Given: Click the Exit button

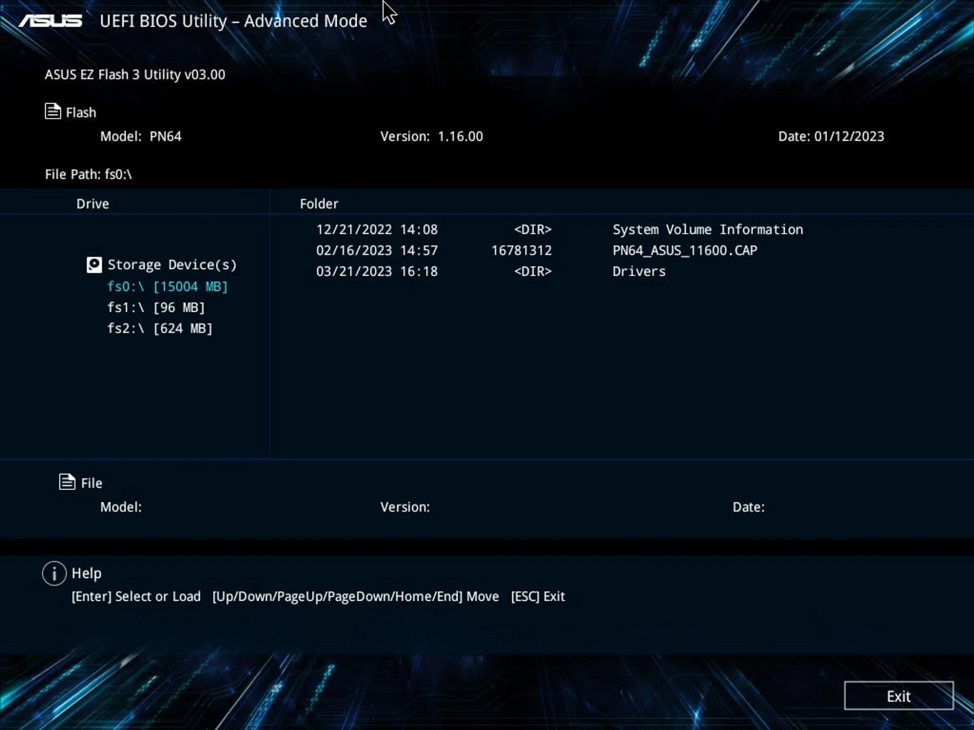Looking at the screenshot, I should click(898, 696).
